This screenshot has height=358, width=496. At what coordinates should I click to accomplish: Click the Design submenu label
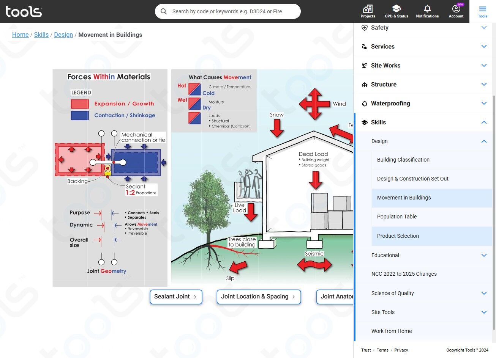[379, 141]
